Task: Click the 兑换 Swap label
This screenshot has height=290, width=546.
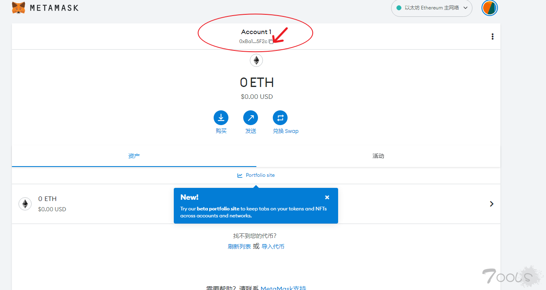Action: [286, 131]
